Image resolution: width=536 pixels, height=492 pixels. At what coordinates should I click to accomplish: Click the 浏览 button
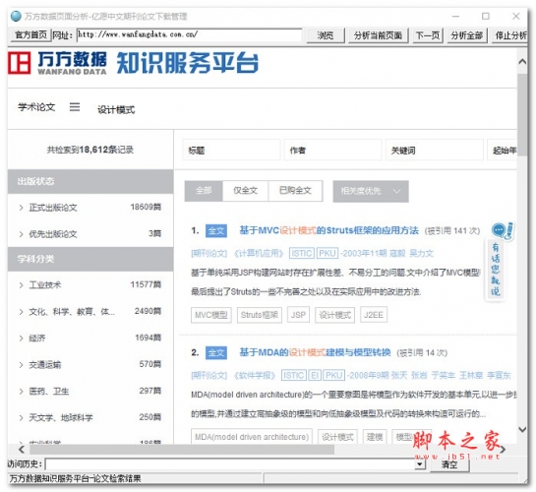[x=326, y=35]
